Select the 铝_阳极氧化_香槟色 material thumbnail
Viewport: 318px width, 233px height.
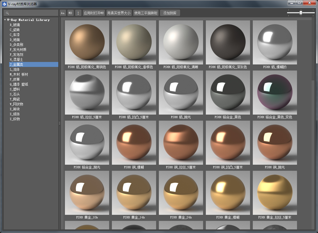click(134, 42)
